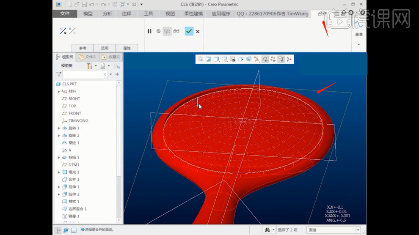Switch to the 视图 ribbon tab

[x=170, y=14]
